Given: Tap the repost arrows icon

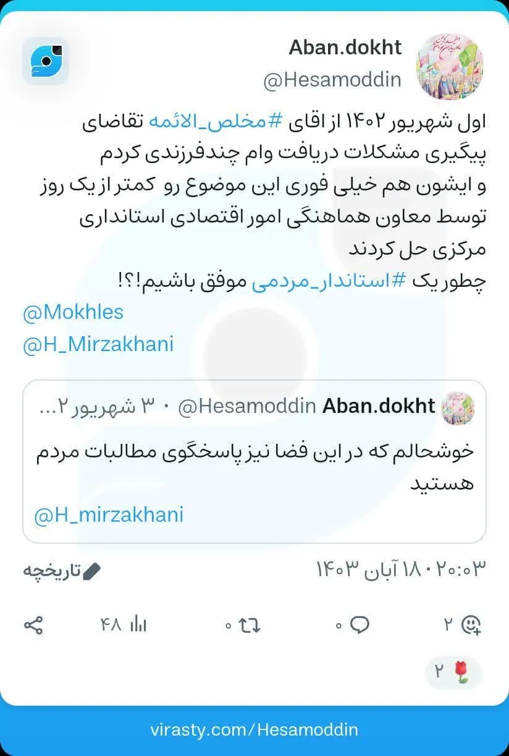Looking at the screenshot, I should click(250, 625).
